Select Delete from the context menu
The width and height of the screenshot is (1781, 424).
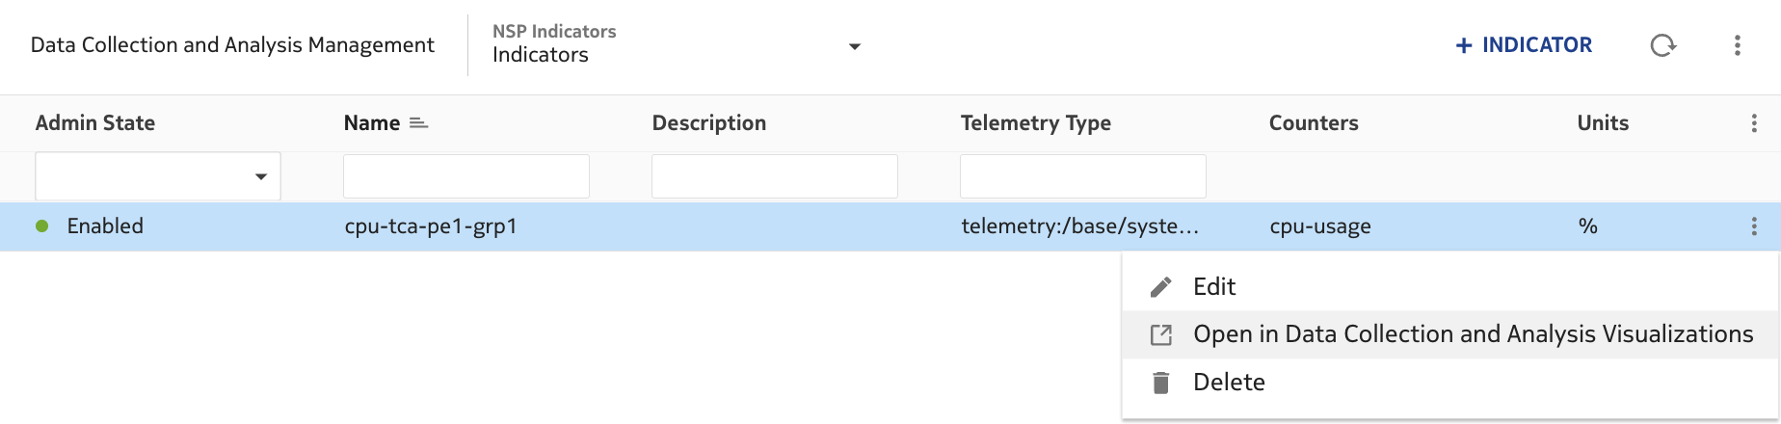coord(1229,383)
